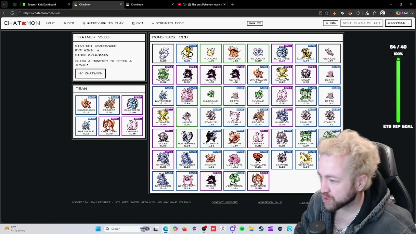Screen dimensions: 416x234
Task: Select the Gengar L33 card beside Venusaur
Action: click(187, 75)
